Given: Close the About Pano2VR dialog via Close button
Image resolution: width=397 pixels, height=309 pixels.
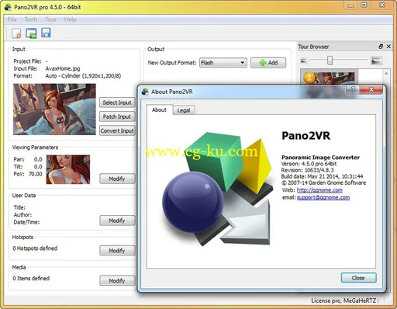Looking at the screenshot, I should (x=358, y=278).
